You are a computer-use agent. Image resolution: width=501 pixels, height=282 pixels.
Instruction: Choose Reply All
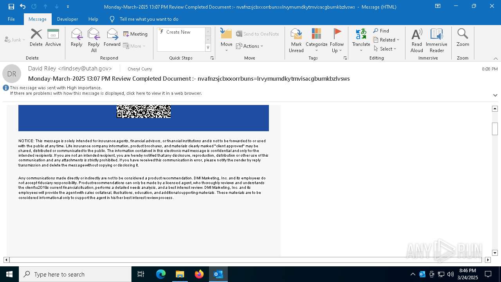pyautogui.click(x=94, y=40)
